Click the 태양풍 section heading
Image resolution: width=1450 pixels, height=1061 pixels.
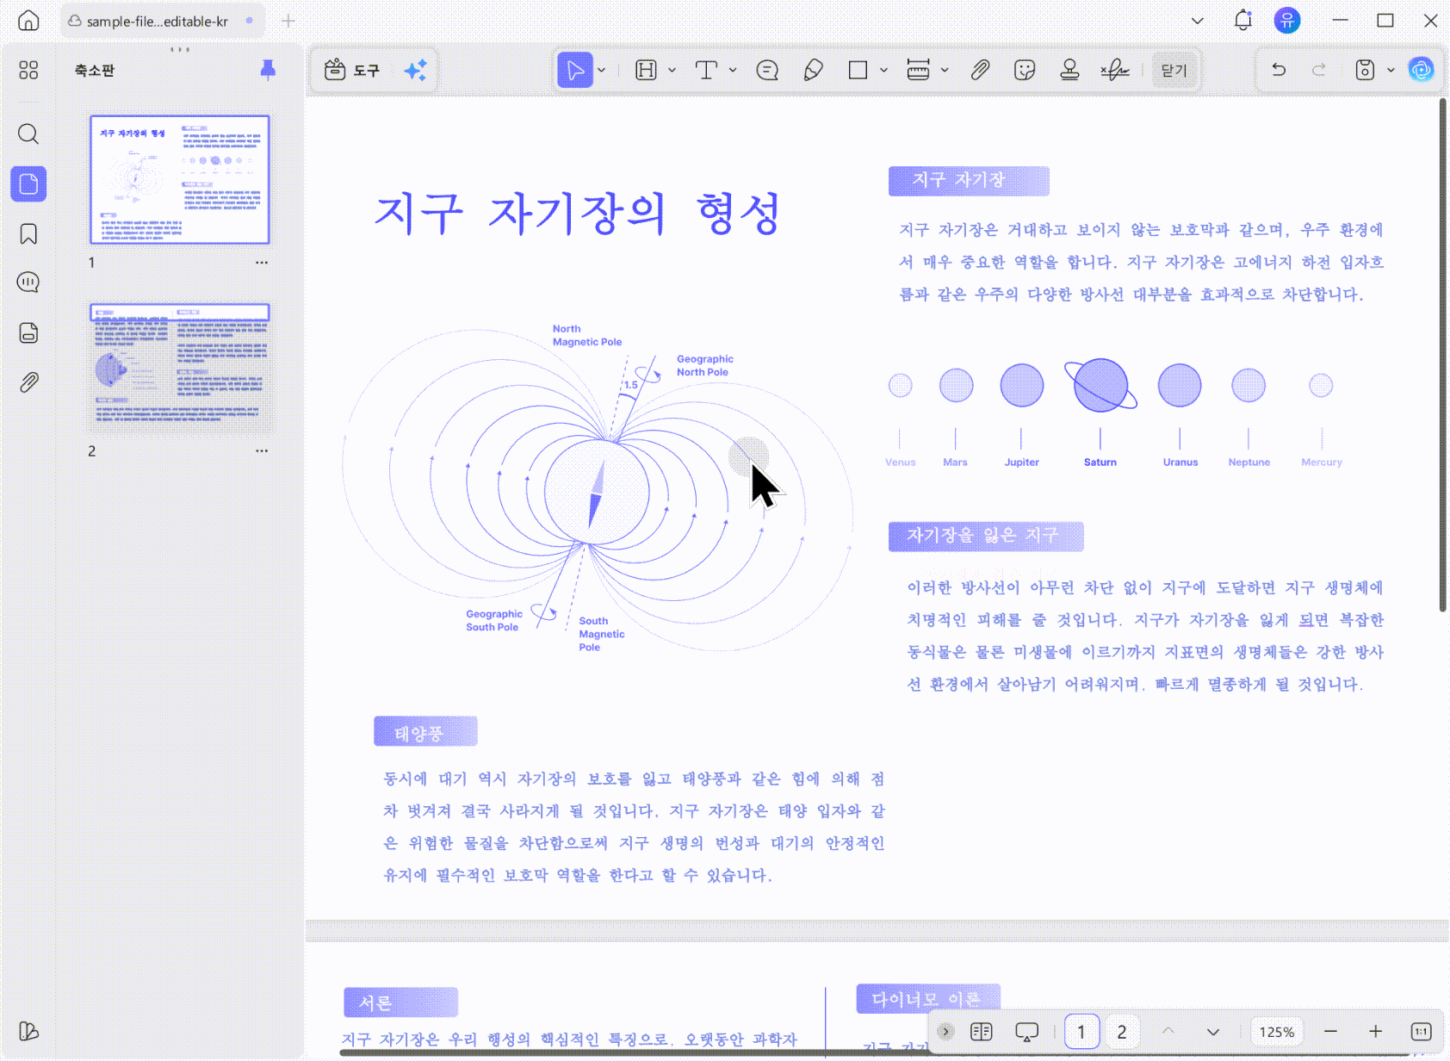point(425,732)
